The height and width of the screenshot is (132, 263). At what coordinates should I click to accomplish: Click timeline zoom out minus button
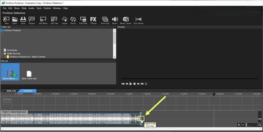pos(243,125)
